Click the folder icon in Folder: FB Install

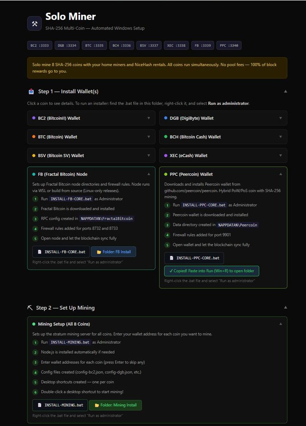pos(99,252)
